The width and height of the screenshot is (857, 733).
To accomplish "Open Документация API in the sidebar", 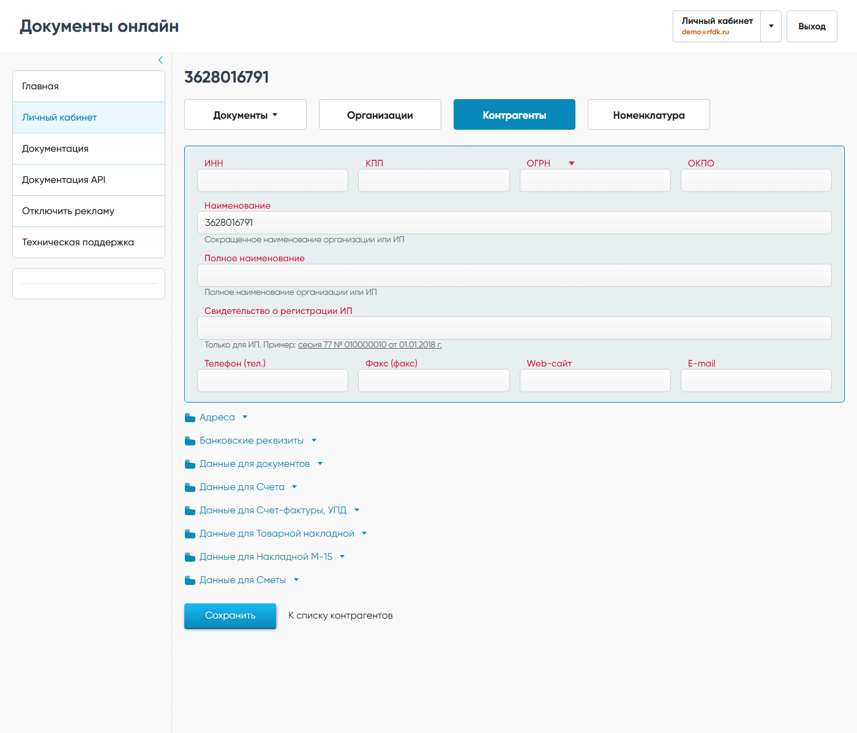I will click(89, 180).
